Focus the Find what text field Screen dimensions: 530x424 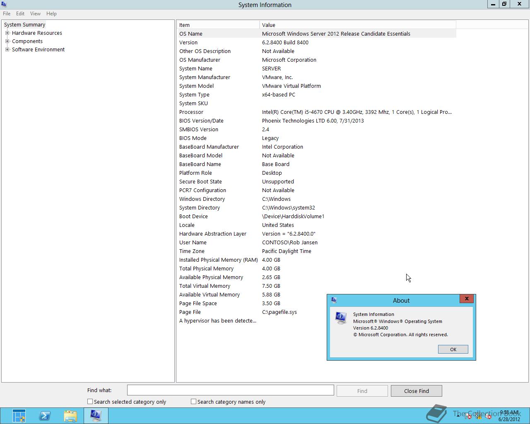point(230,390)
